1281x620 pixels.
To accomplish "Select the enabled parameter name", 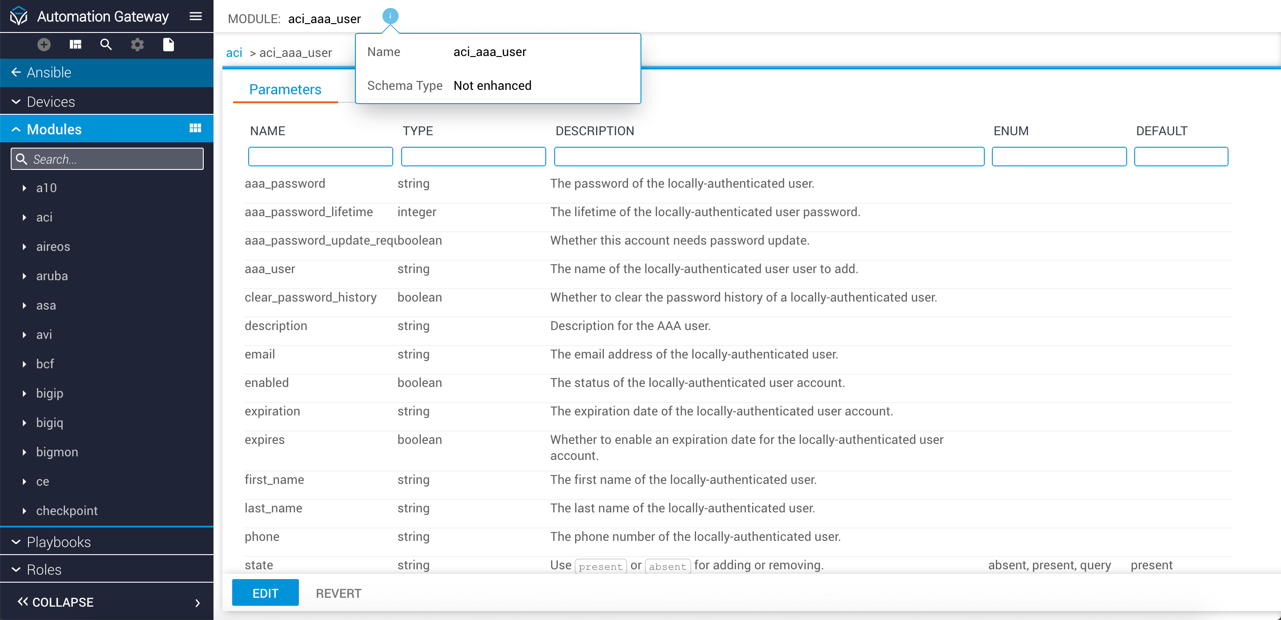I will [x=266, y=383].
